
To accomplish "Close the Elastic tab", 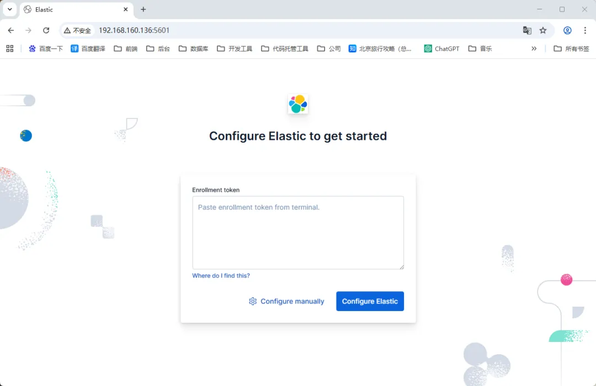I will pyautogui.click(x=125, y=9).
